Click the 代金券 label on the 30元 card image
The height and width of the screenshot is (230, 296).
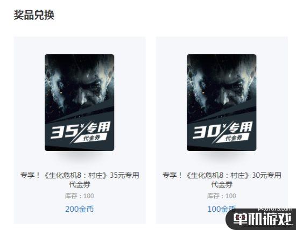click(x=234, y=138)
